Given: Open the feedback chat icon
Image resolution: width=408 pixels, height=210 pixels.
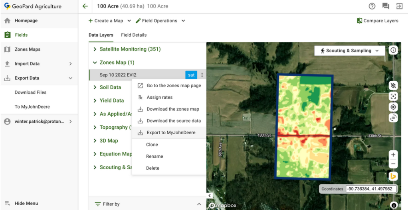Looking at the screenshot, I should 386,6.
